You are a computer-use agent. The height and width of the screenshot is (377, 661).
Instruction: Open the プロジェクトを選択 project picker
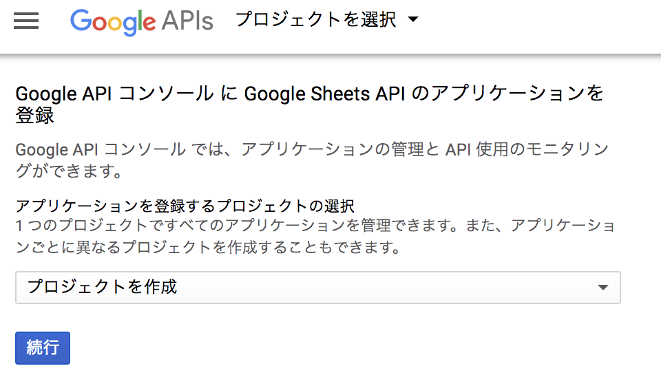pyautogui.click(x=326, y=19)
